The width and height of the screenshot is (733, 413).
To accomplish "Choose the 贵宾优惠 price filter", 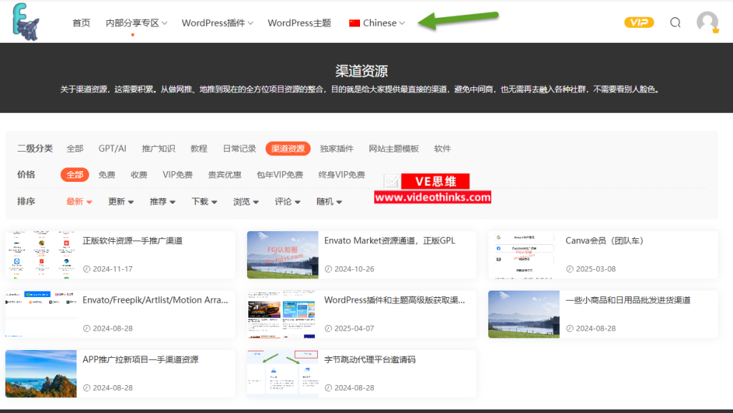I will 224,175.
